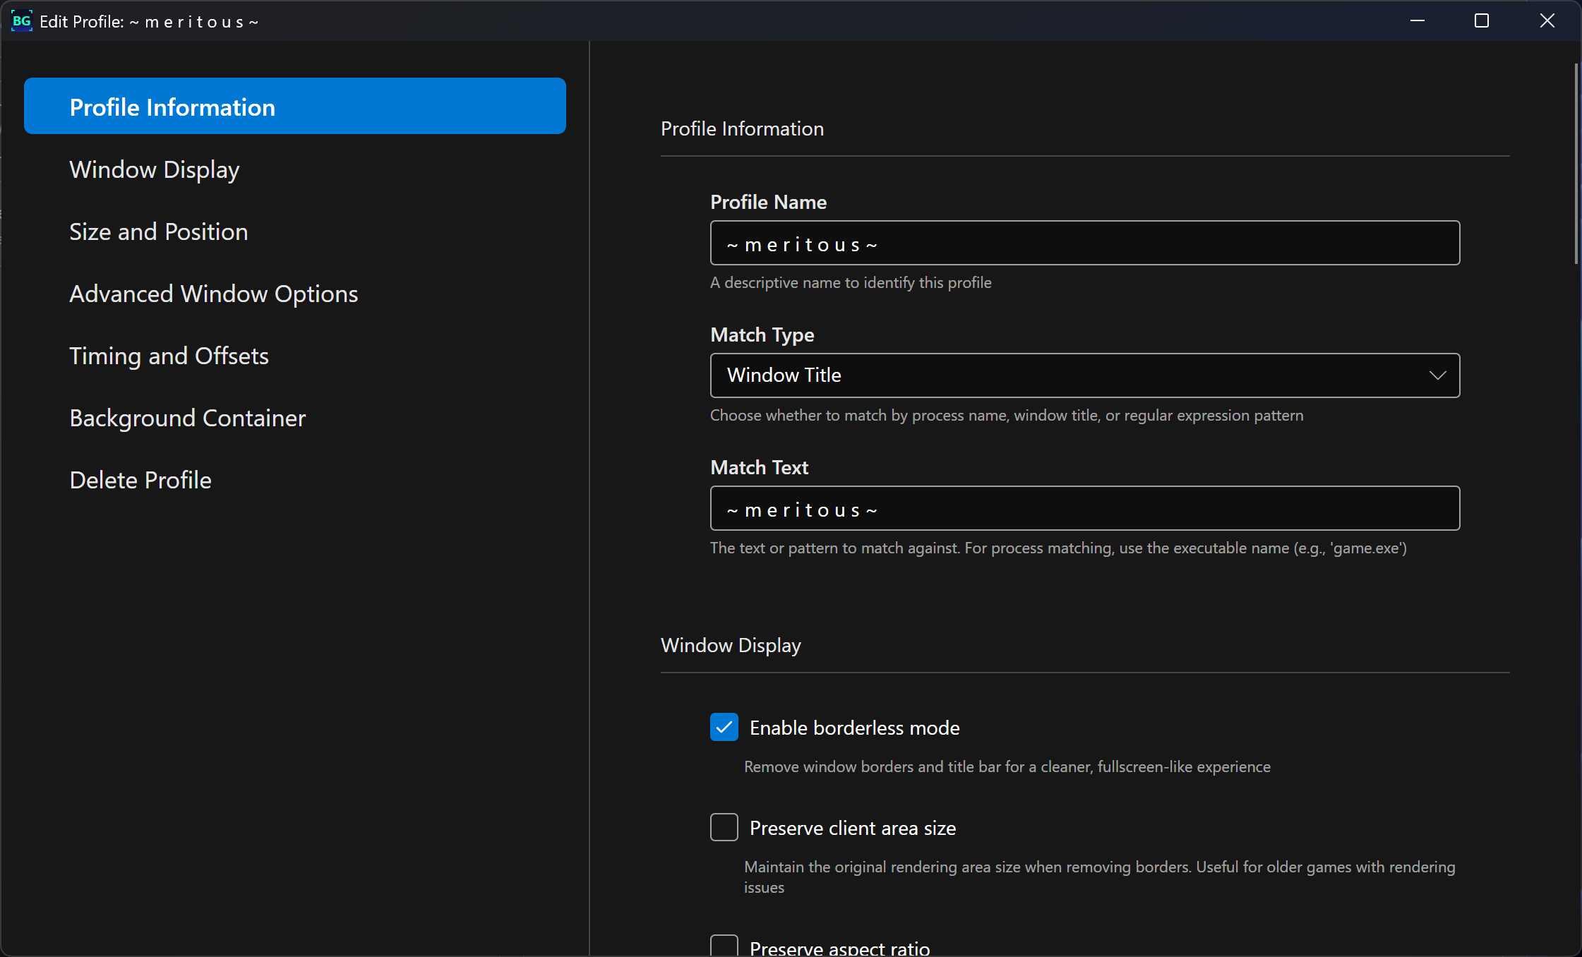Click the Enable borderless mode label
Viewport: 1582px width, 957px height.
click(x=854, y=728)
